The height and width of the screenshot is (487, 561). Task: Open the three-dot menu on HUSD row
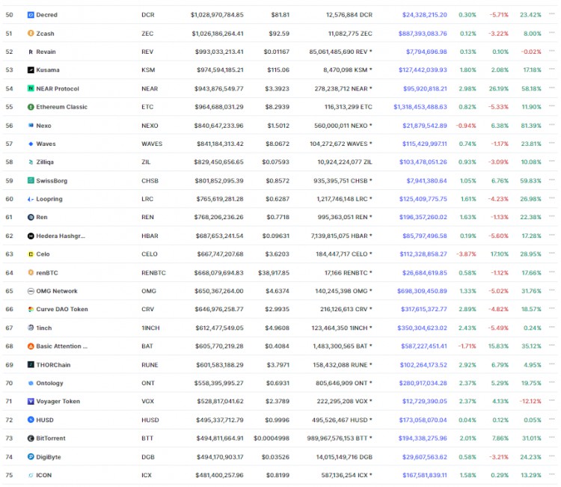click(x=552, y=419)
